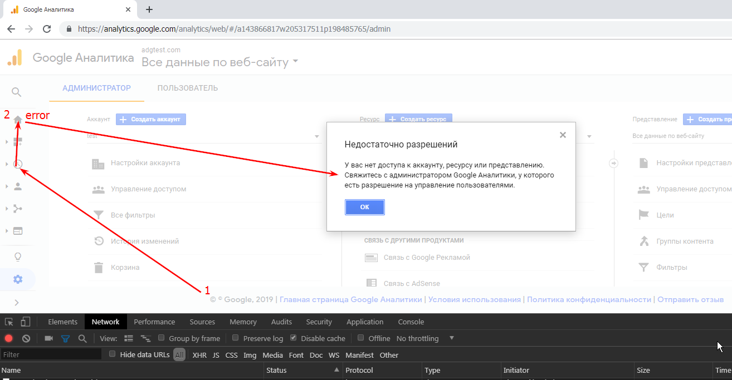Click the Realtime clock icon

[17, 164]
